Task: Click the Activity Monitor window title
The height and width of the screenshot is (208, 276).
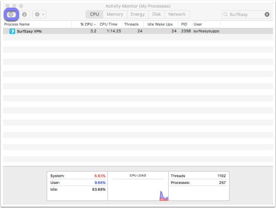Action: point(138,6)
